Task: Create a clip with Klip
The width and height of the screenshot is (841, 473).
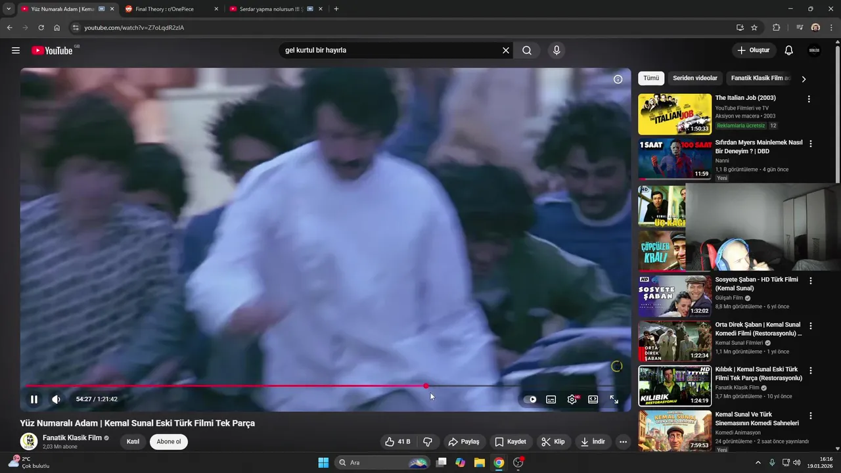Action: click(x=553, y=441)
